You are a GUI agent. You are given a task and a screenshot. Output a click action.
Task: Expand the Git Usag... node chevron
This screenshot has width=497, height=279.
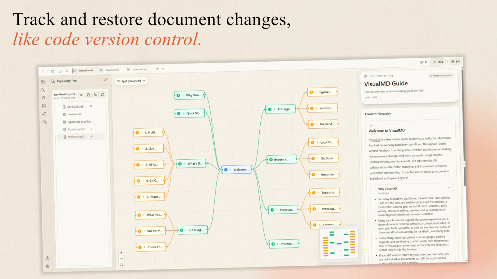(186, 230)
